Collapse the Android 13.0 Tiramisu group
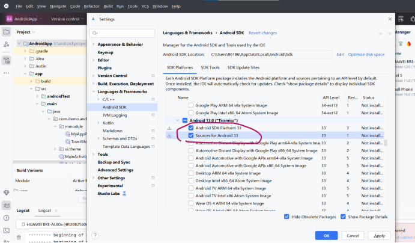Image resolution: width=415 pixels, height=243 pixels. [x=178, y=120]
